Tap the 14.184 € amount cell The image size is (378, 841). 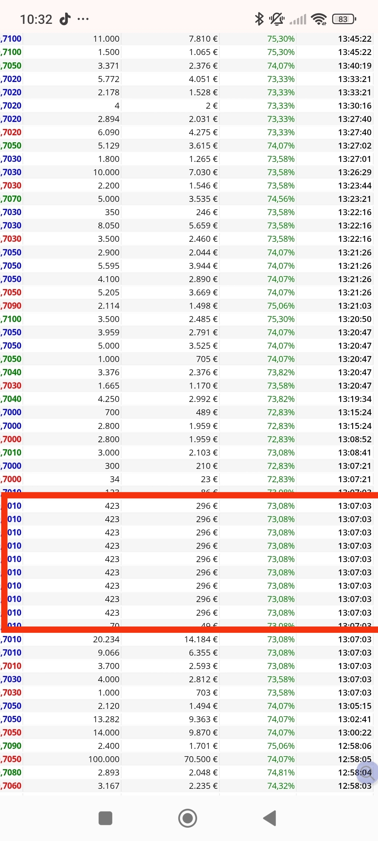[201, 639]
